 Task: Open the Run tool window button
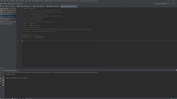pyautogui.click(x=22, y=98)
